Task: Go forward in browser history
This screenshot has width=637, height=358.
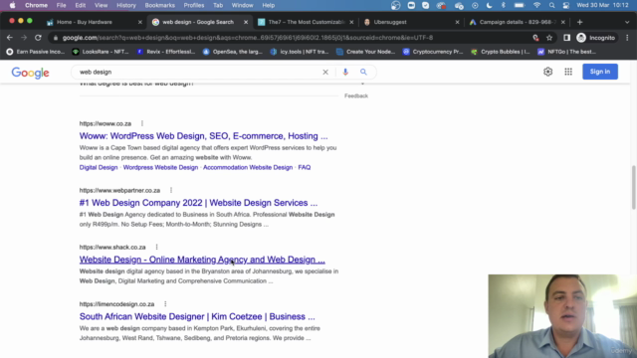Action: 24,38
